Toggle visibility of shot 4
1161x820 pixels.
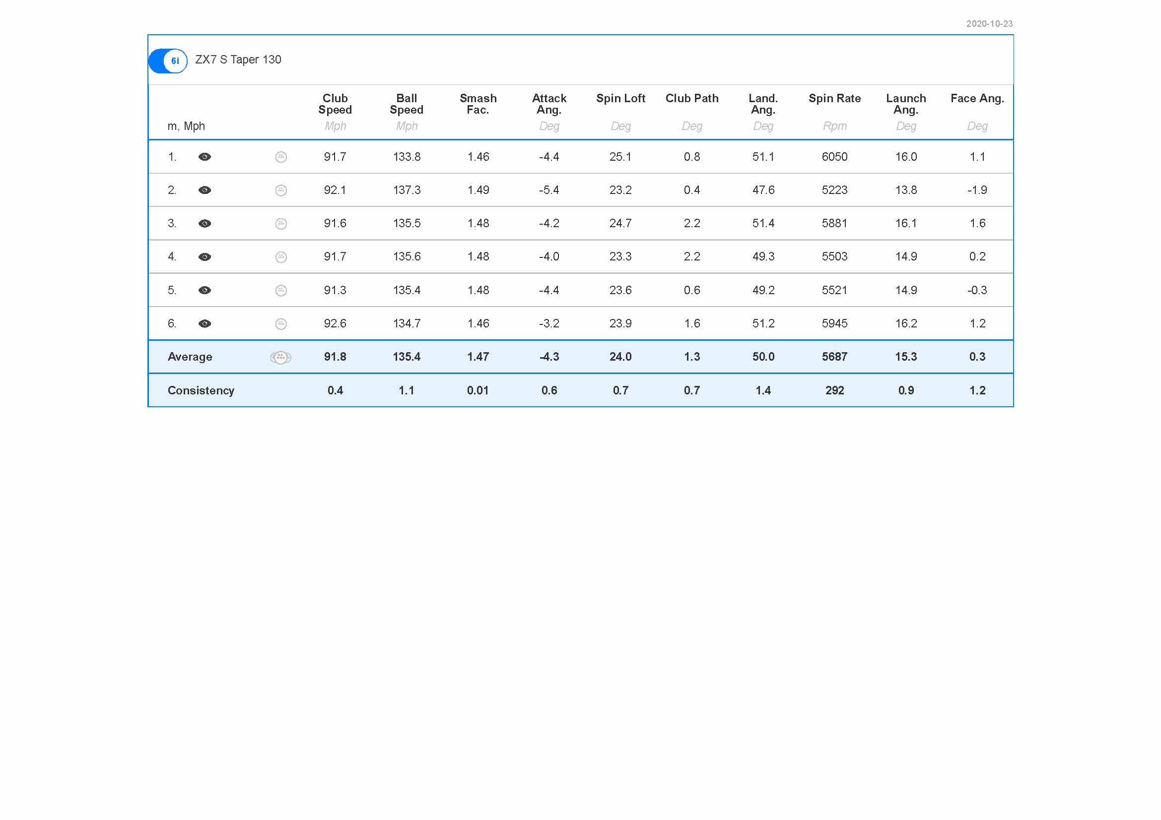205,257
